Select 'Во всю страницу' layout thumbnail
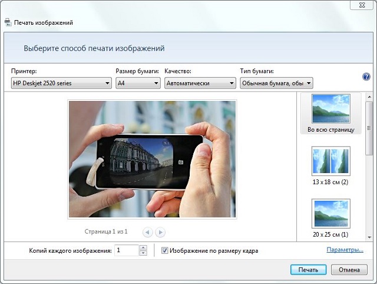This screenshot has height=284, width=377. [x=330, y=113]
